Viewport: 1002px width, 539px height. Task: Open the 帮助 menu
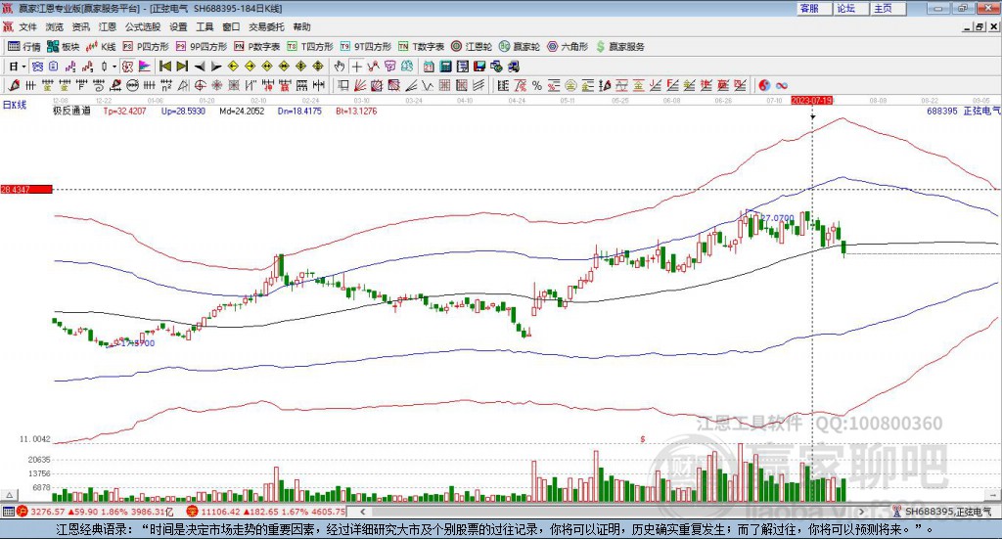tap(301, 26)
